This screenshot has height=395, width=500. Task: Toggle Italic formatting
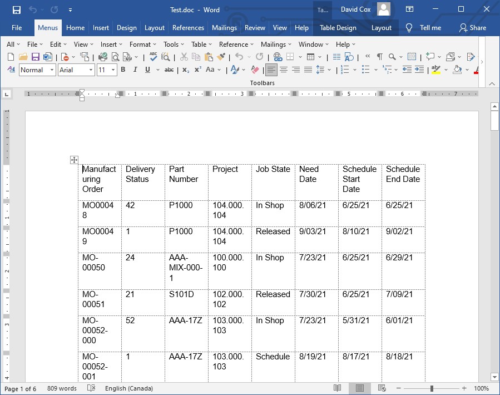(x=135, y=70)
